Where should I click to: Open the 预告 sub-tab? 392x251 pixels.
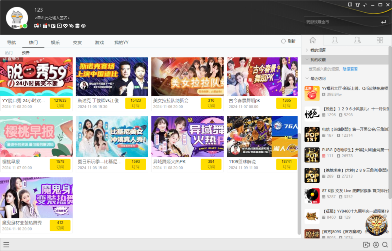click(26, 53)
